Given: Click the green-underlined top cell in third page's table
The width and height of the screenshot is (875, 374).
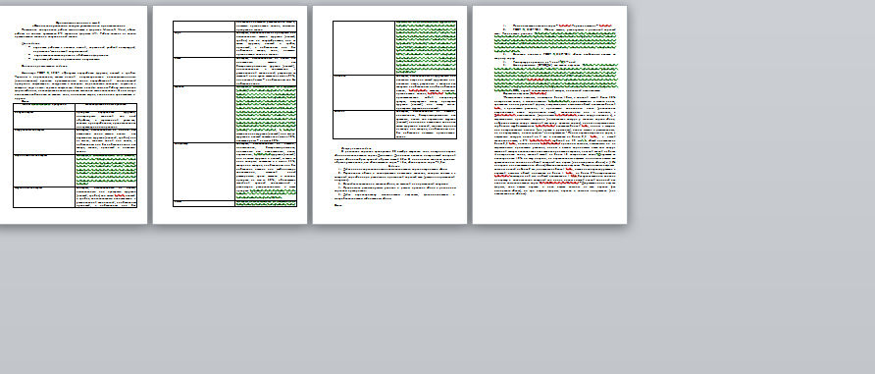Looking at the screenshot, I should click(x=426, y=48).
